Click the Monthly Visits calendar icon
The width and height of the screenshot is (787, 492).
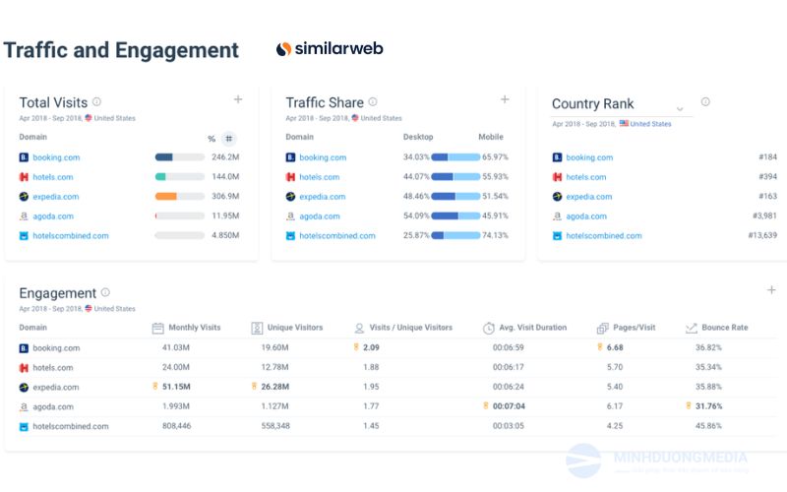tap(157, 328)
